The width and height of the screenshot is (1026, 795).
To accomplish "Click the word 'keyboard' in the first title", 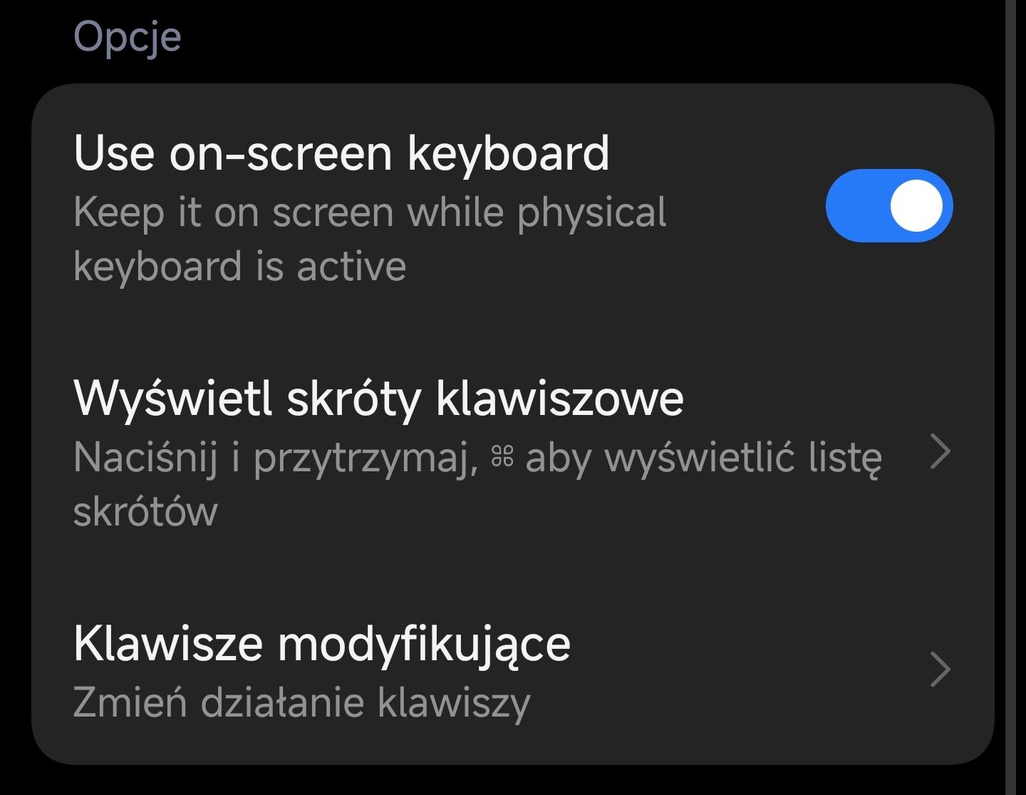I will point(508,153).
